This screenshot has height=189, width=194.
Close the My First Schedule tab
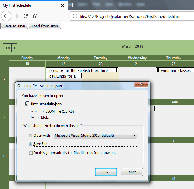pyautogui.click(x=62, y=5)
